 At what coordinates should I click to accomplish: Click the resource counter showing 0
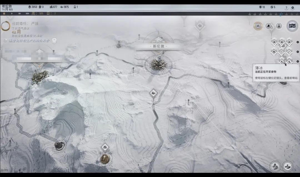coord(41,7)
